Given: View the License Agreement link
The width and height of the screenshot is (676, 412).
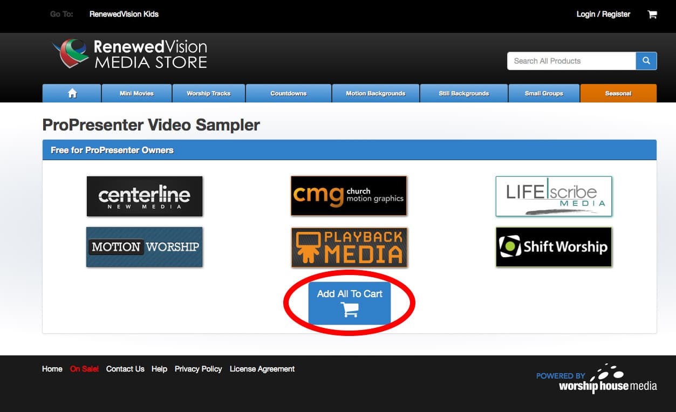Looking at the screenshot, I should click(x=262, y=369).
